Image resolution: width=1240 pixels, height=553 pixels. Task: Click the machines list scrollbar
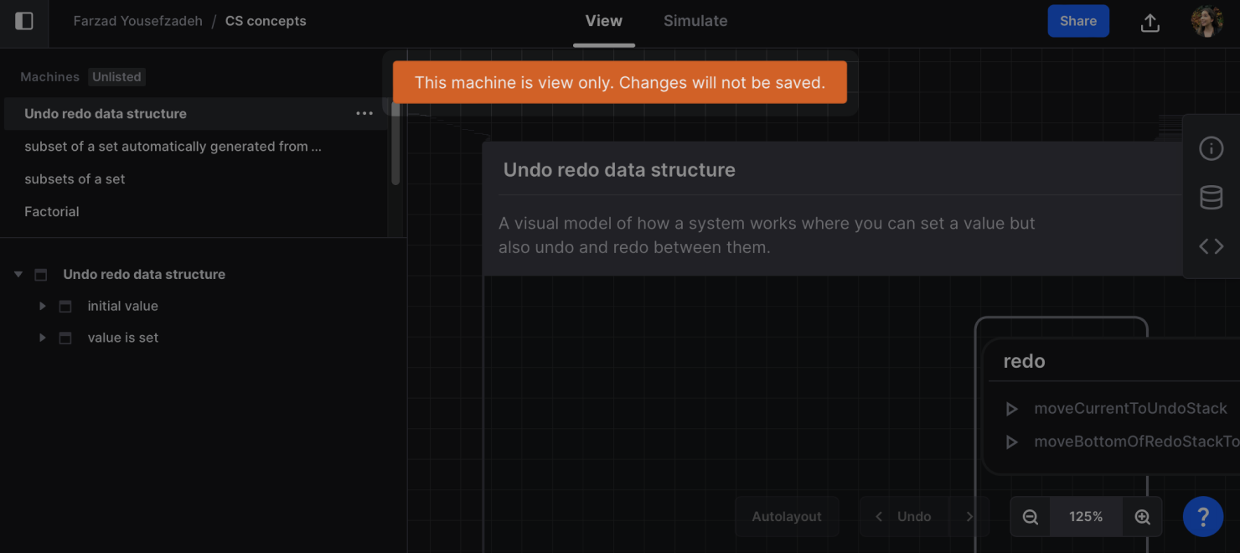click(395, 142)
